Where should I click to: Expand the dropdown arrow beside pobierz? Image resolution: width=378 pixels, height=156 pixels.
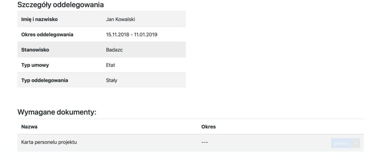tap(356, 143)
